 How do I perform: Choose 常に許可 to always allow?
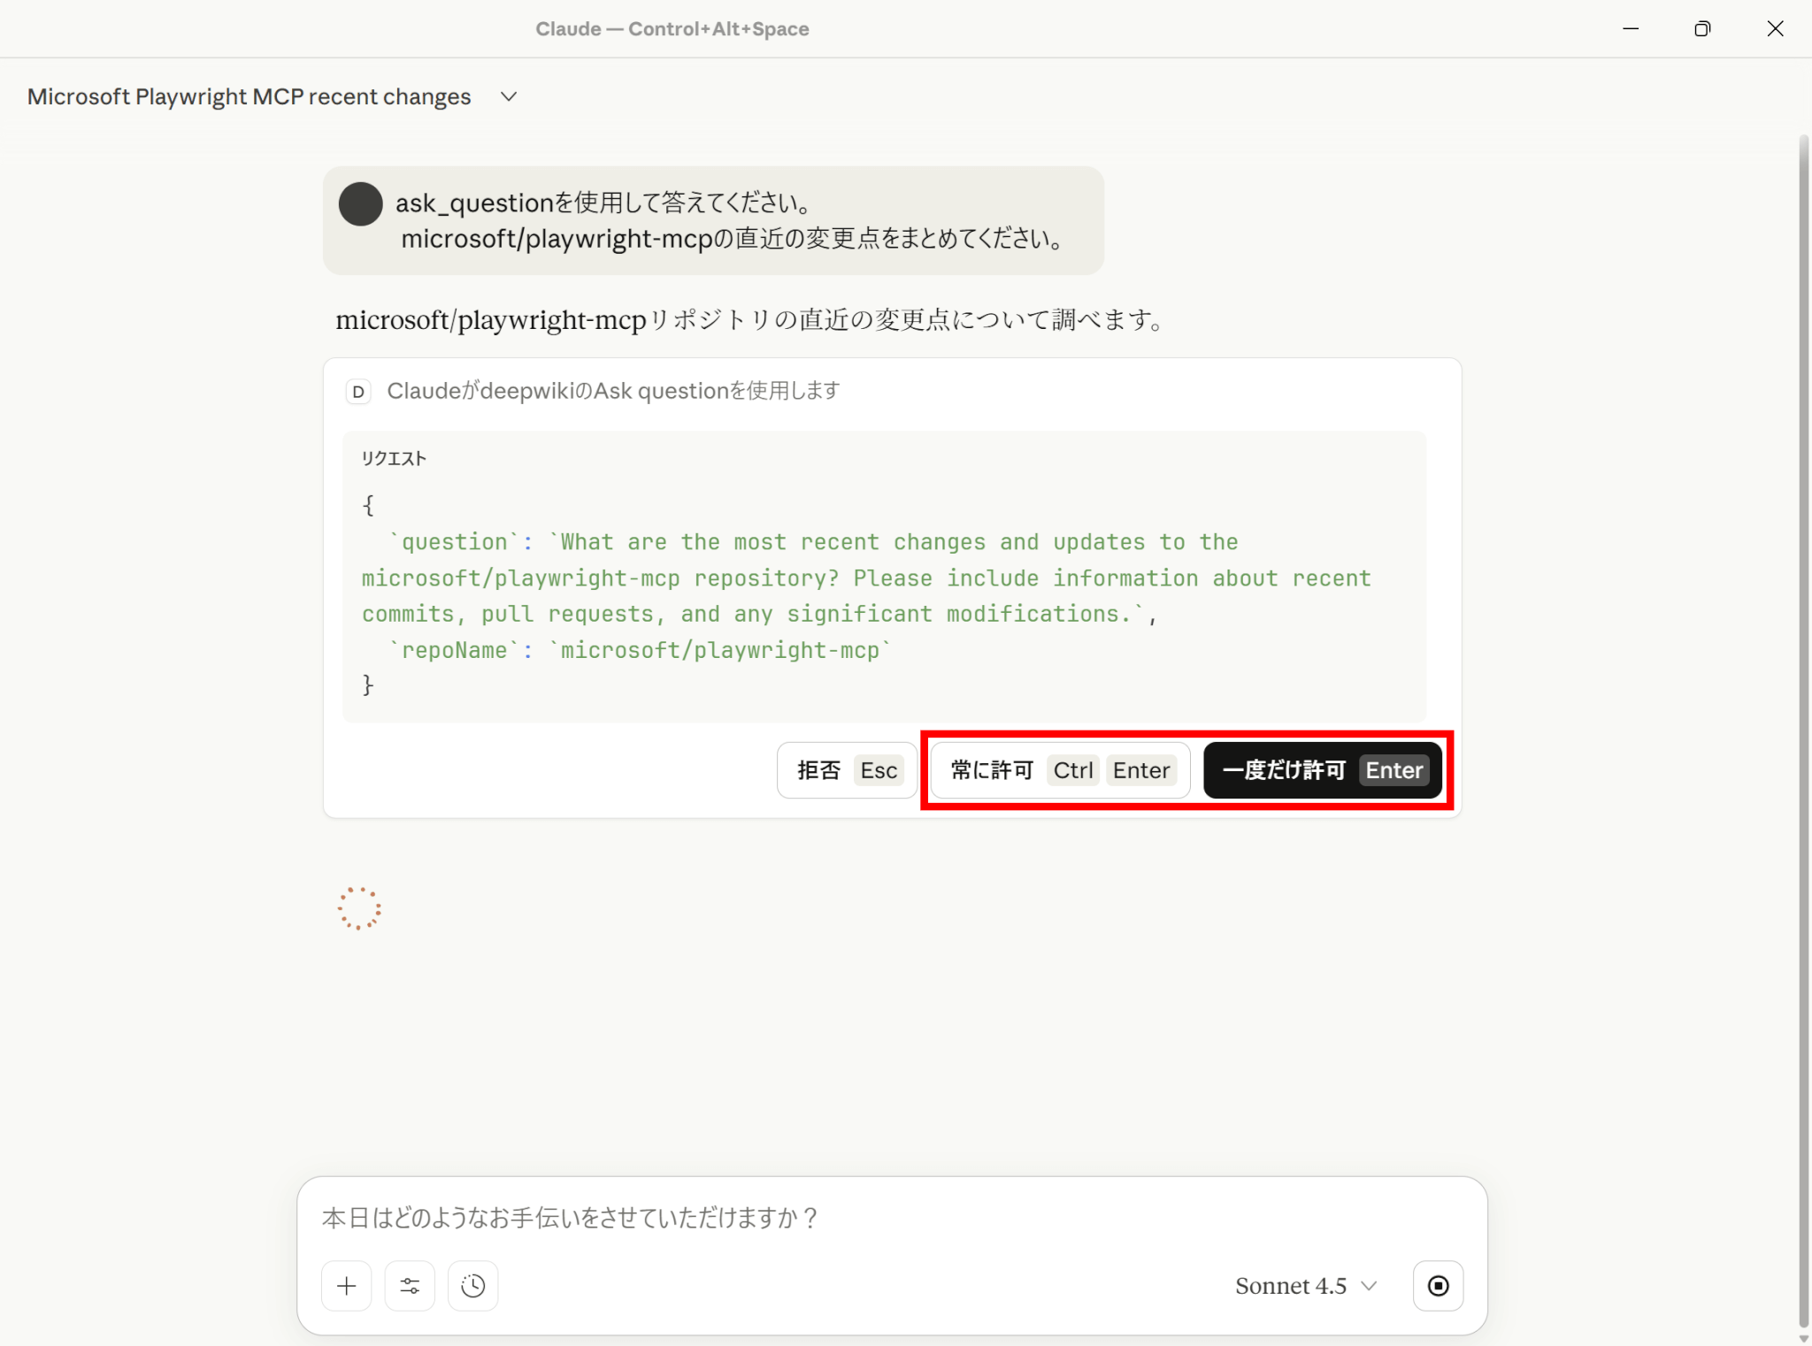click(x=1060, y=770)
